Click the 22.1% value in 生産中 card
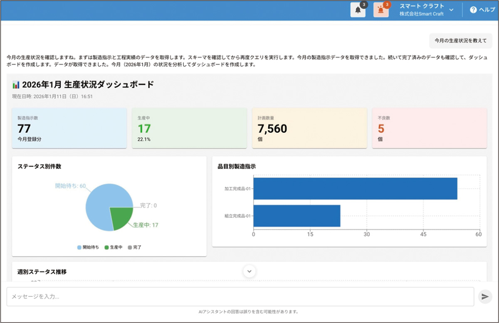 click(144, 139)
